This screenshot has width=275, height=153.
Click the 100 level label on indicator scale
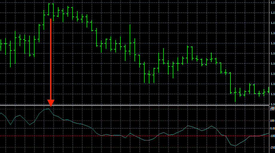click(272, 121)
